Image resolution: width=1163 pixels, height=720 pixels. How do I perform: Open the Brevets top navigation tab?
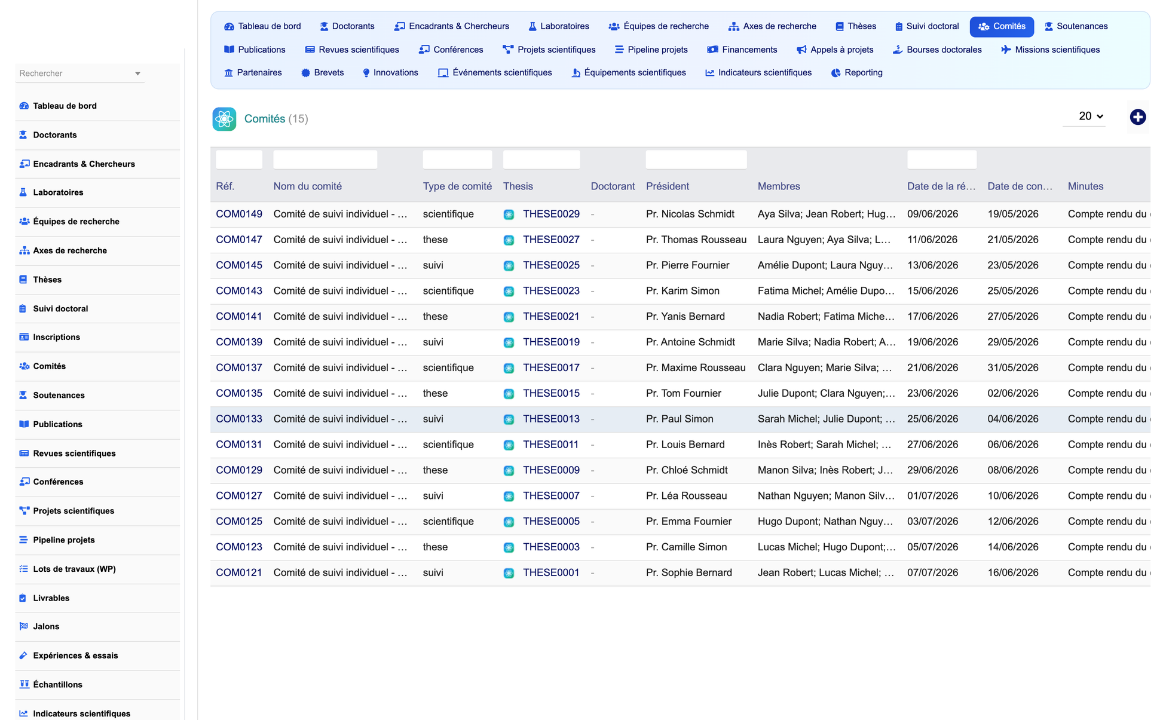click(x=322, y=73)
